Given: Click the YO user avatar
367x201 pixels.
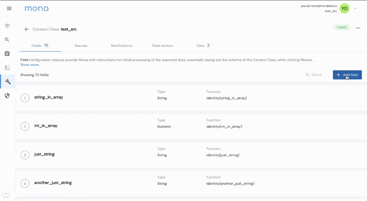Looking at the screenshot, I should (x=345, y=9).
